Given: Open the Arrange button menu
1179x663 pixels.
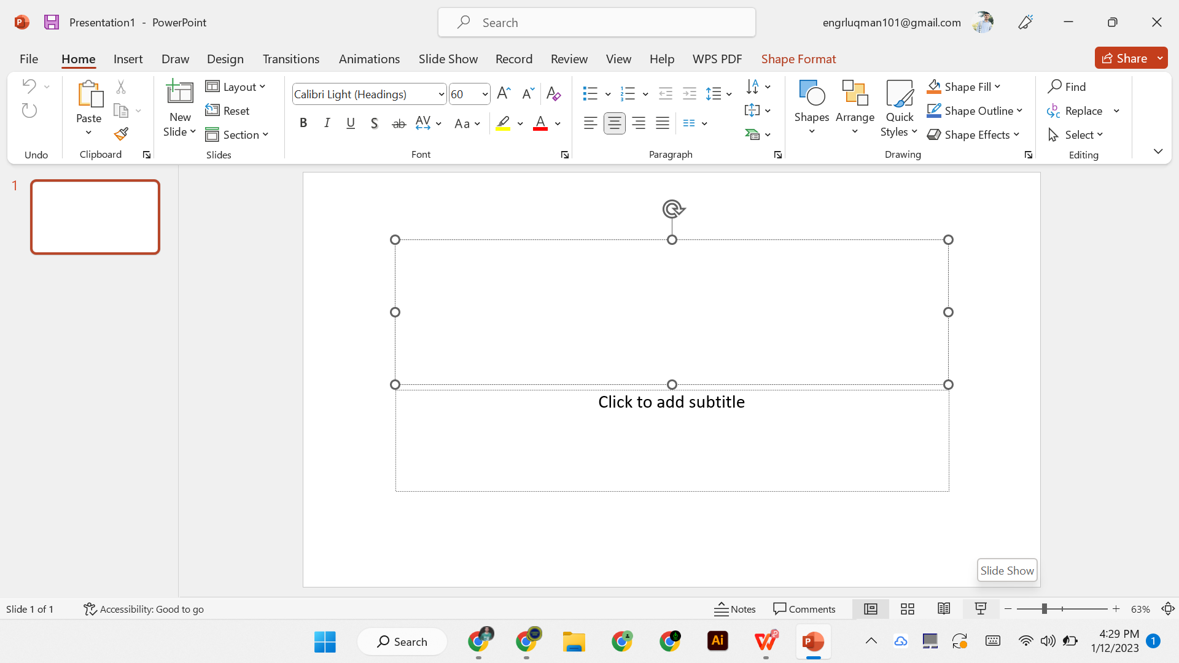Looking at the screenshot, I should (855, 107).
